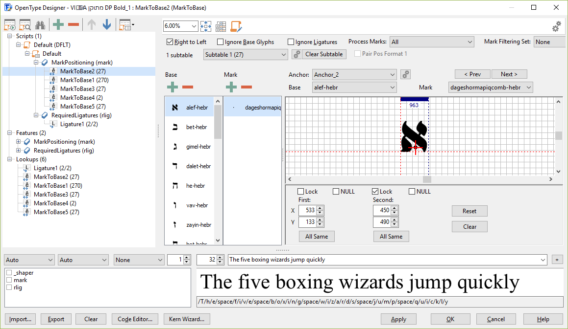The image size is (568, 329).
Task: Click the green plus add icon in left toolbar
Action: pyautogui.click(x=58, y=24)
